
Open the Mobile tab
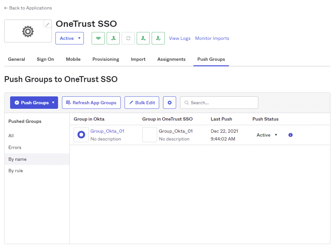tap(73, 59)
